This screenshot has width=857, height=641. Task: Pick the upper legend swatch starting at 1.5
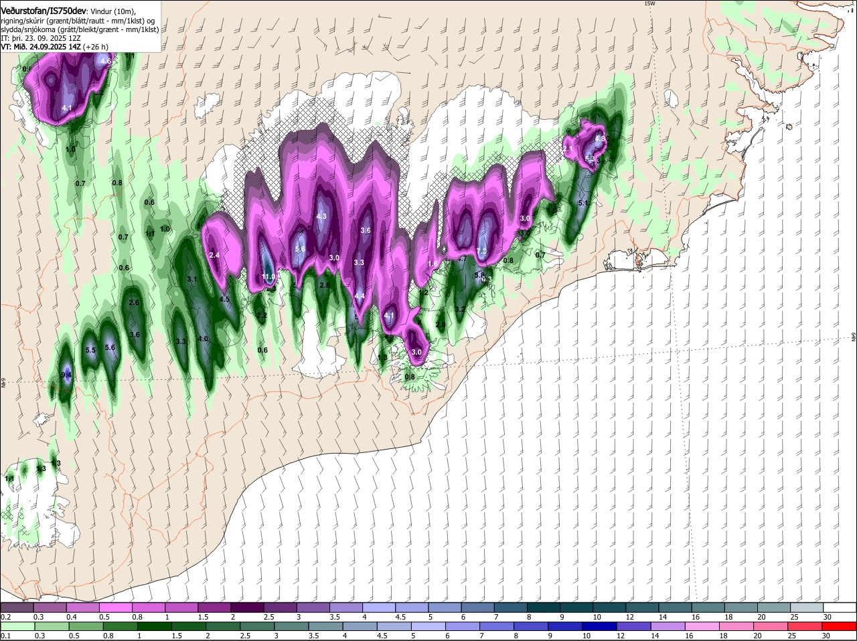[214, 608]
